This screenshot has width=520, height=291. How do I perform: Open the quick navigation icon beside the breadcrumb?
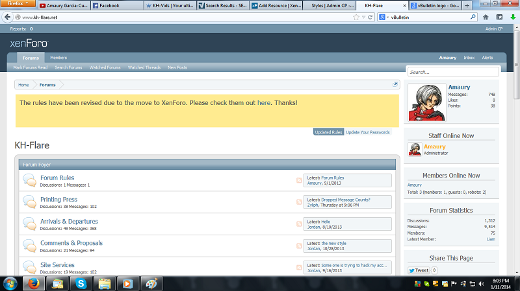(395, 84)
